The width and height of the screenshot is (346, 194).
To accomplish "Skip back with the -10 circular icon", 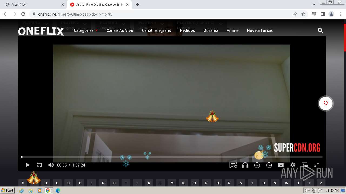I will [x=257, y=165].
